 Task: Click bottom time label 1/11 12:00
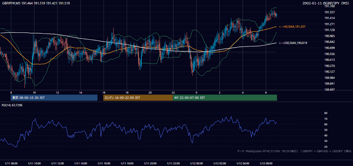[x=57, y=164]
